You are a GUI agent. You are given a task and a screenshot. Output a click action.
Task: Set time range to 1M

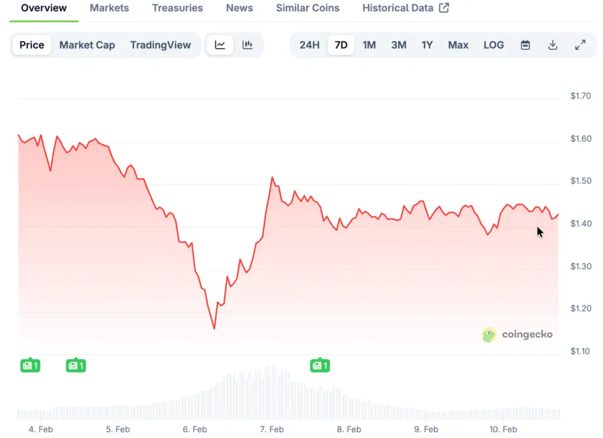click(x=369, y=45)
